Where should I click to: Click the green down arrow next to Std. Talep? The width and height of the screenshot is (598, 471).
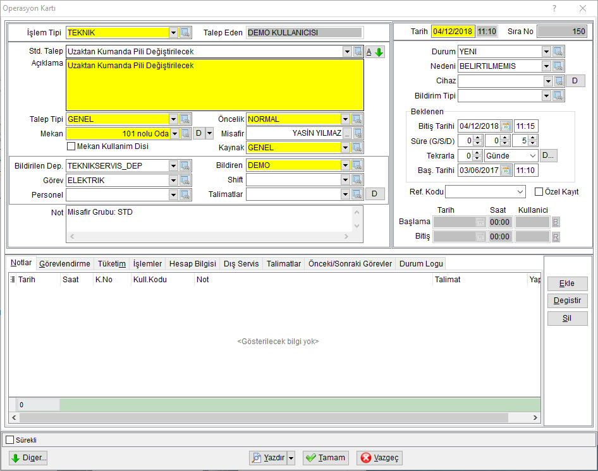(x=379, y=52)
